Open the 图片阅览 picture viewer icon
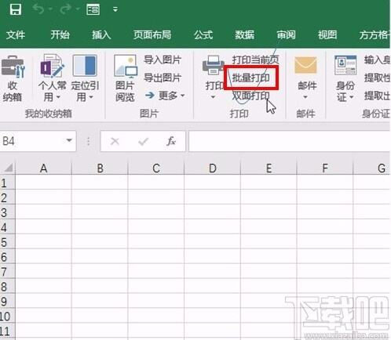The image size is (391, 340). coord(126,67)
